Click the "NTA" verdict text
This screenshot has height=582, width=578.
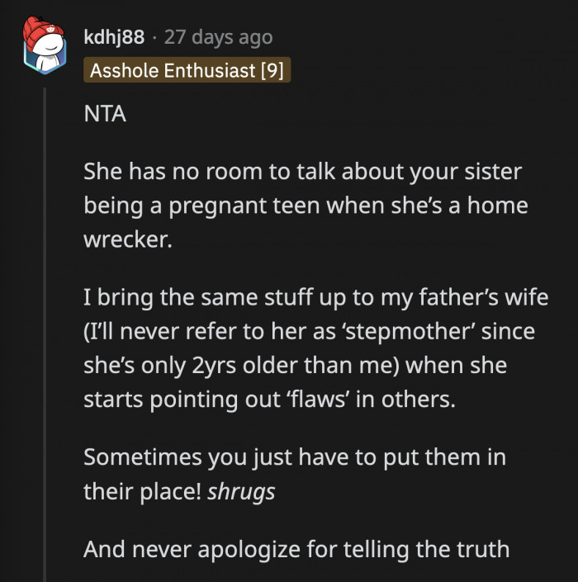105,115
